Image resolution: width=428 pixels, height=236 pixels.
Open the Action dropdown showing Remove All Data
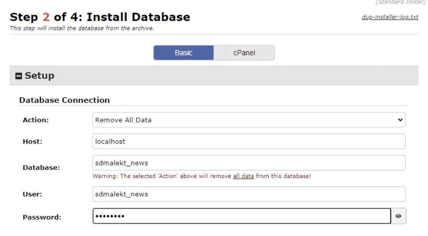(x=249, y=120)
